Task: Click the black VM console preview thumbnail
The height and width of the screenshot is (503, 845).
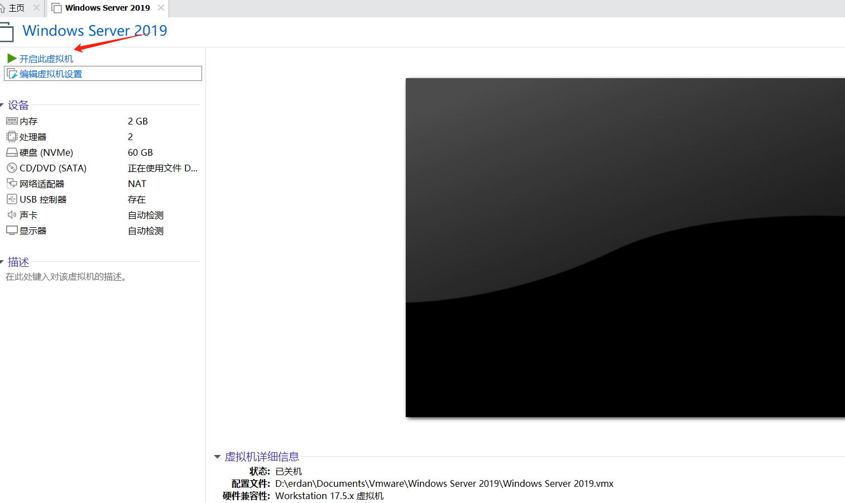Action: pyautogui.click(x=625, y=247)
